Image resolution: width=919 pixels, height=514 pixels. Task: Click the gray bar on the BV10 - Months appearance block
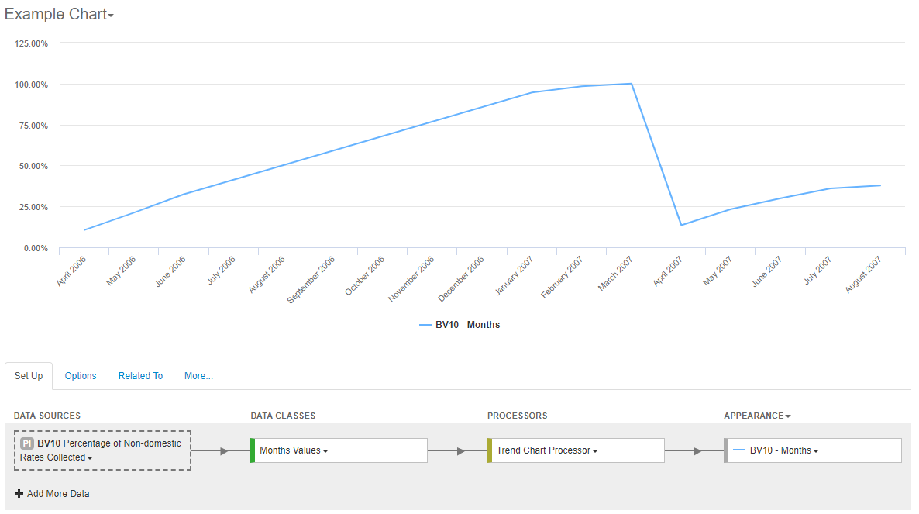[x=727, y=450]
